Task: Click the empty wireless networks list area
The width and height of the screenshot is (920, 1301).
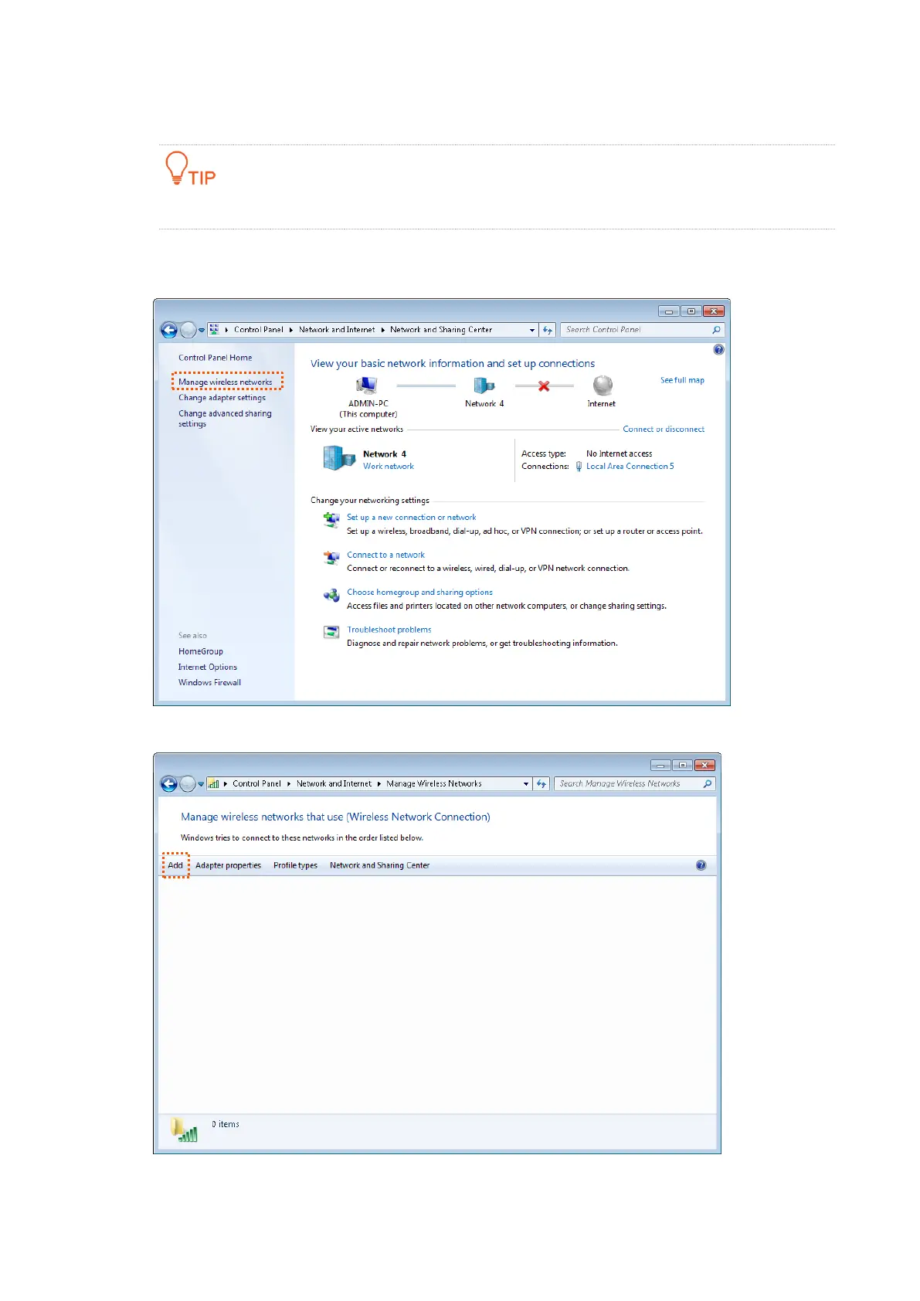Action: (437, 994)
